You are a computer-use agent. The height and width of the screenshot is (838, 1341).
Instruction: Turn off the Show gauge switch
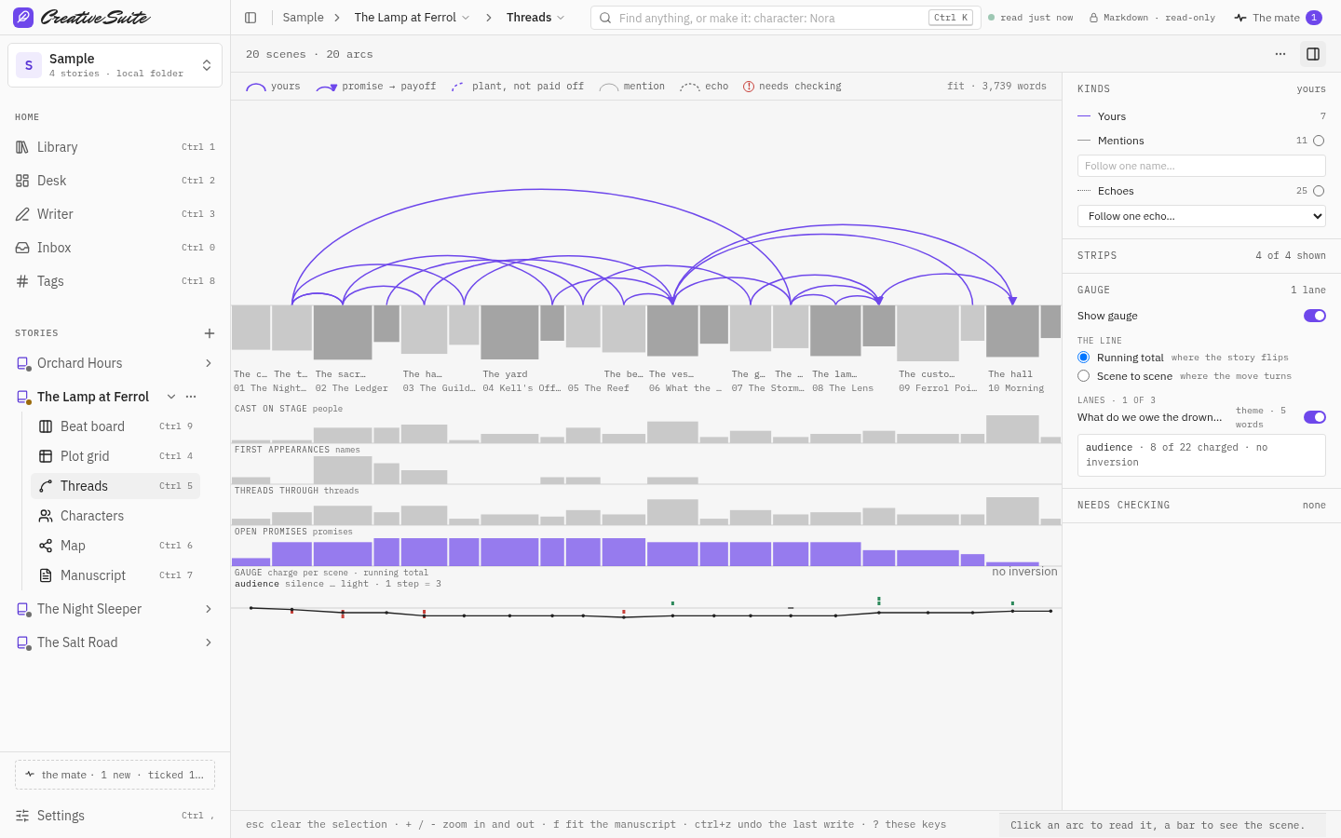[x=1315, y=316]
